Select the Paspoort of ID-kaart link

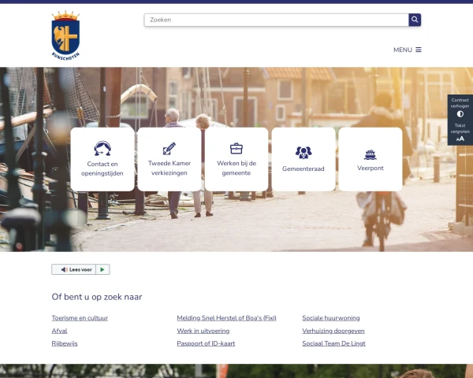click(206, 343)
